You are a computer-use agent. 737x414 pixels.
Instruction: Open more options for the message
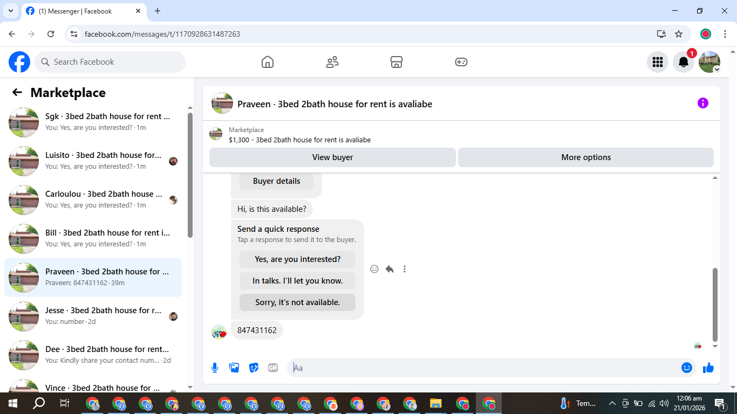pyautogui.click(x=405, y=269)
